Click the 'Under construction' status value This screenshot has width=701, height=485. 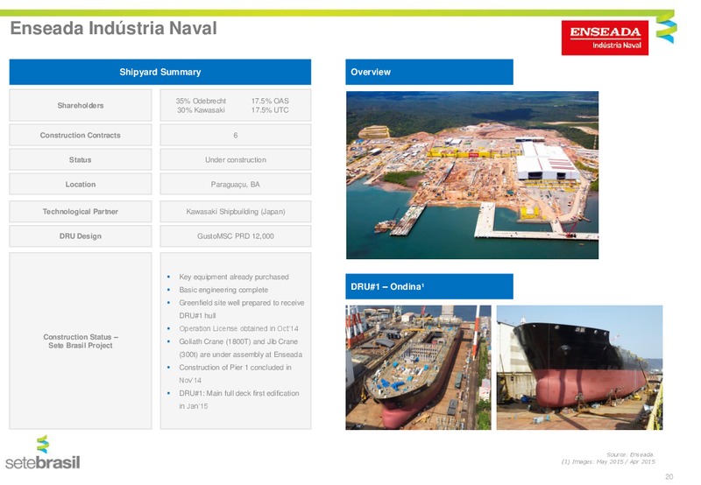pyautogui.click(x=236, y=159)
